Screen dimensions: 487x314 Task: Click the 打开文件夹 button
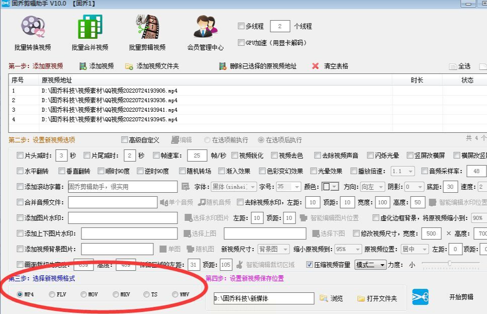coord(377,298)
